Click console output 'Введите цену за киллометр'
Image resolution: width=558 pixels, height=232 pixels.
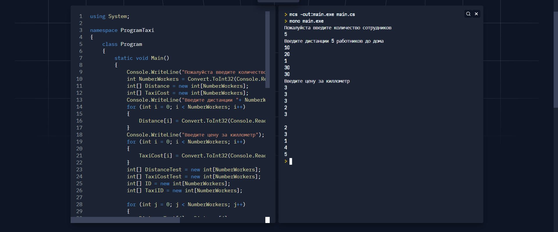click(317, 81)
